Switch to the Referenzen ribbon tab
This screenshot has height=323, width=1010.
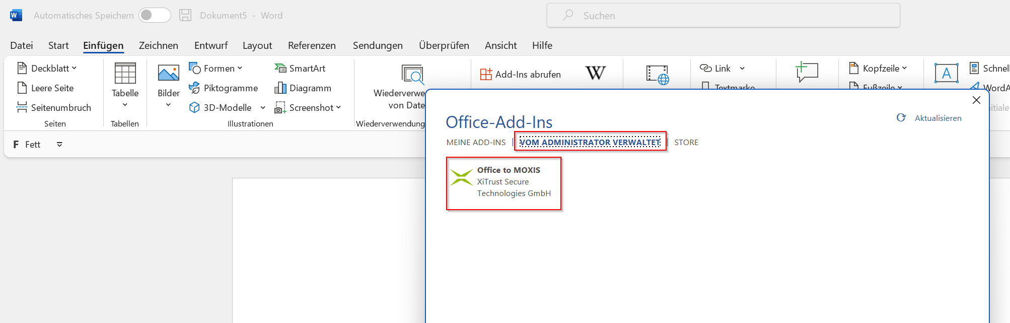pyautogui.click(x=312, y=45)
